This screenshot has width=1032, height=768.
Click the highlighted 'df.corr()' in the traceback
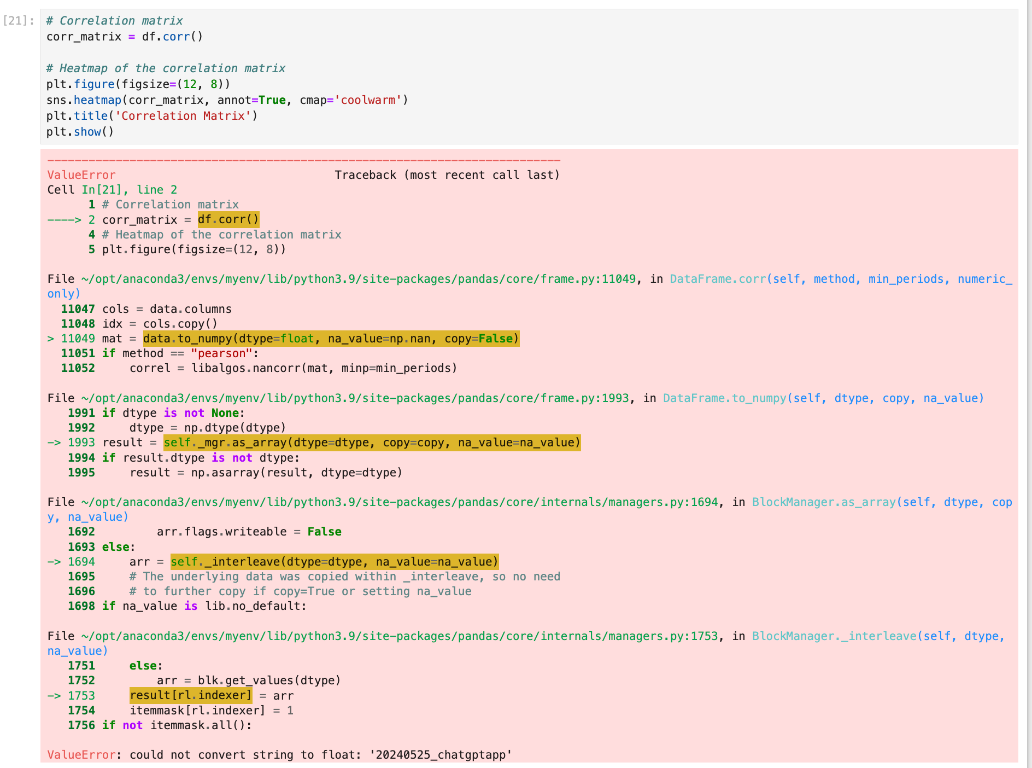[228, 219]
